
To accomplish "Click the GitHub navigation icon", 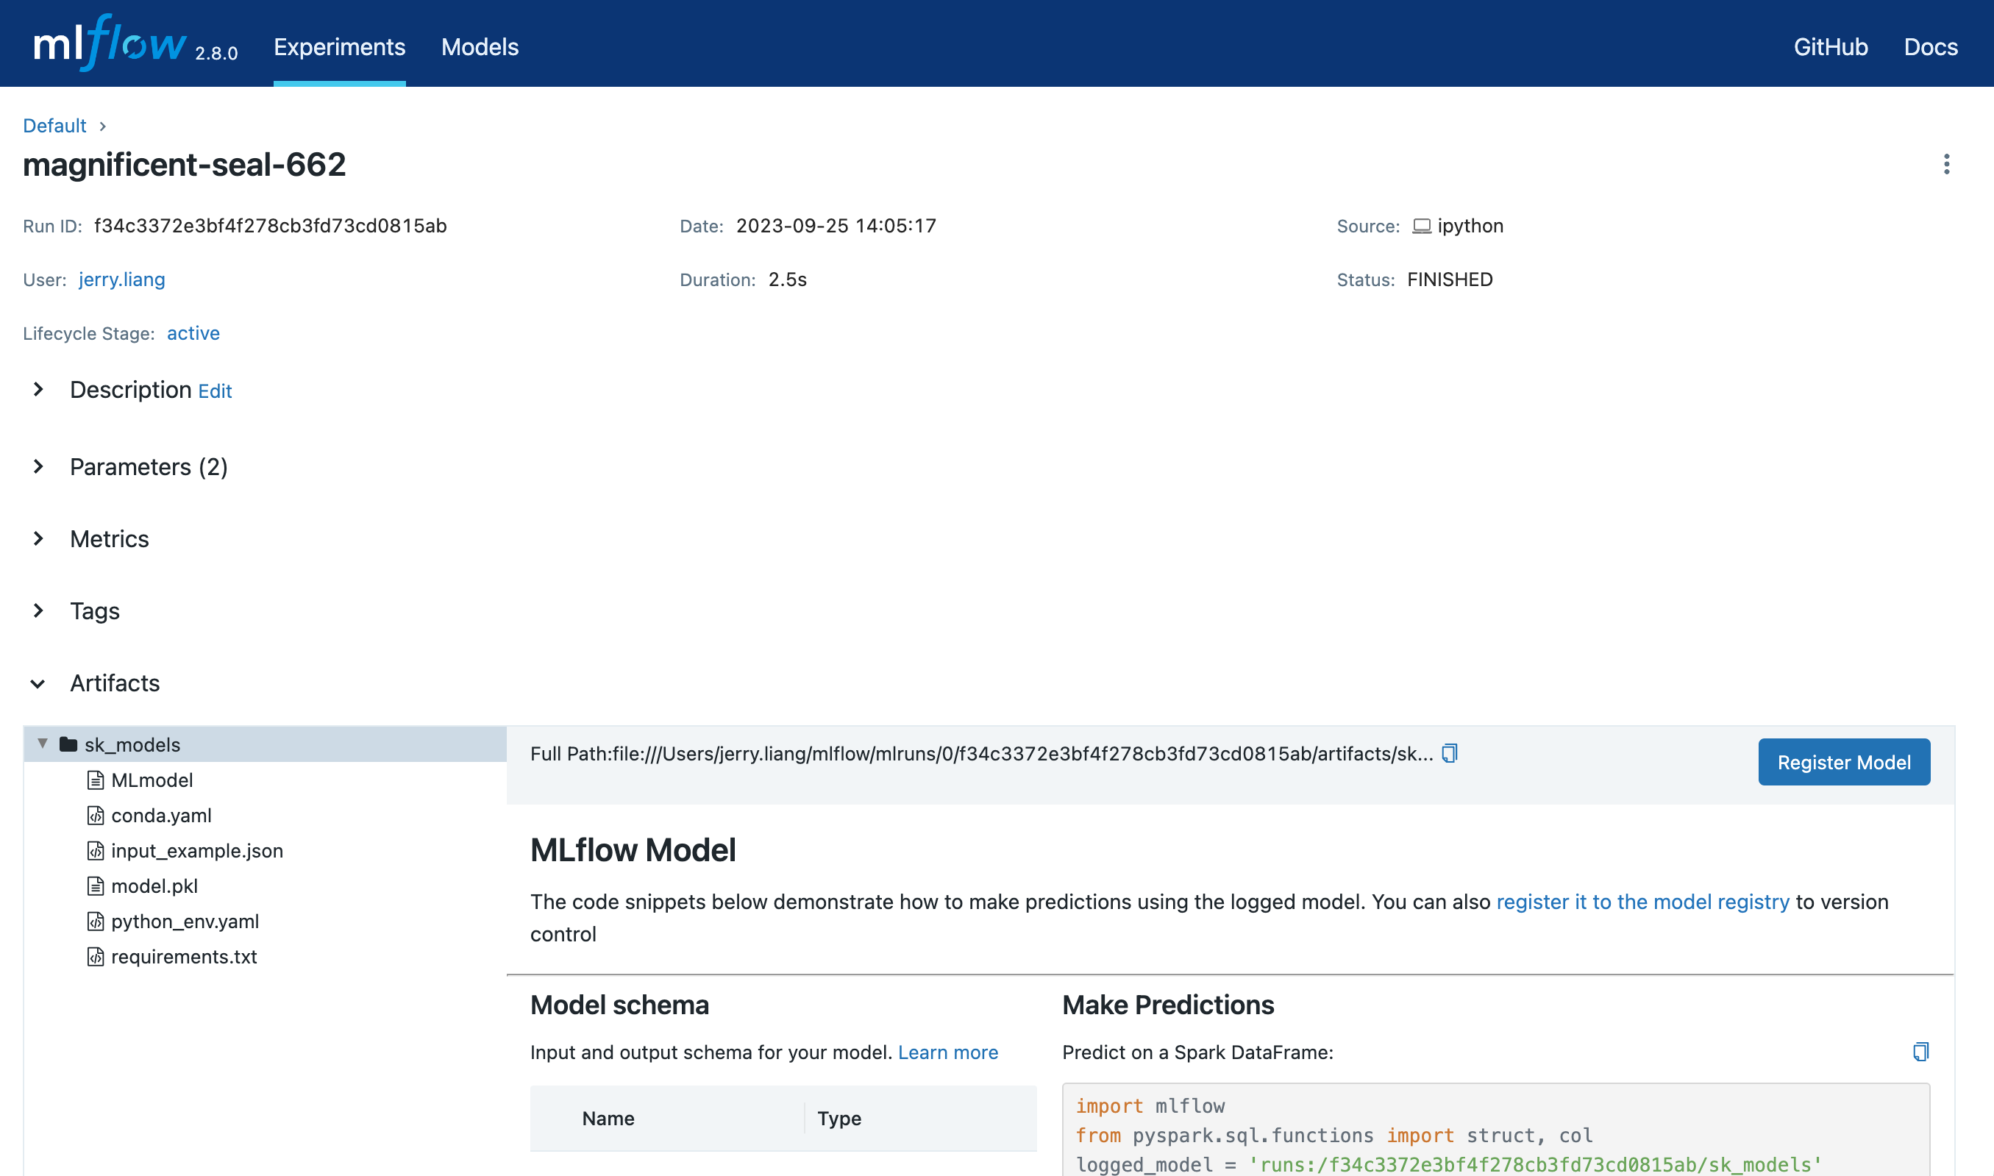I will pos(1830,45).
